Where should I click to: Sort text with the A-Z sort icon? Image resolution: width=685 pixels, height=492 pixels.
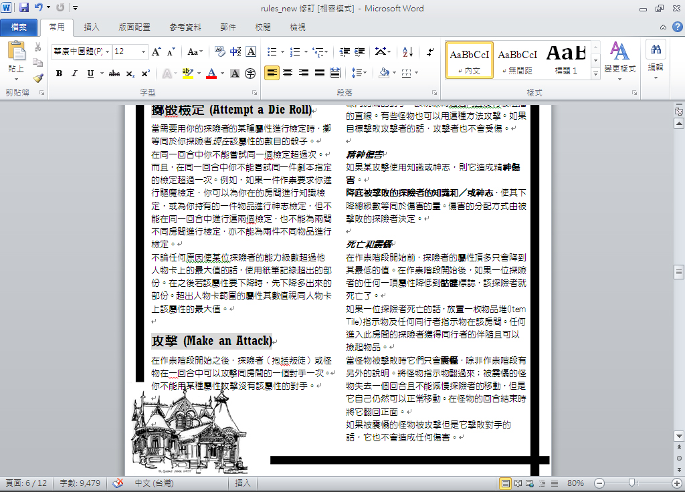click(407, 52)
